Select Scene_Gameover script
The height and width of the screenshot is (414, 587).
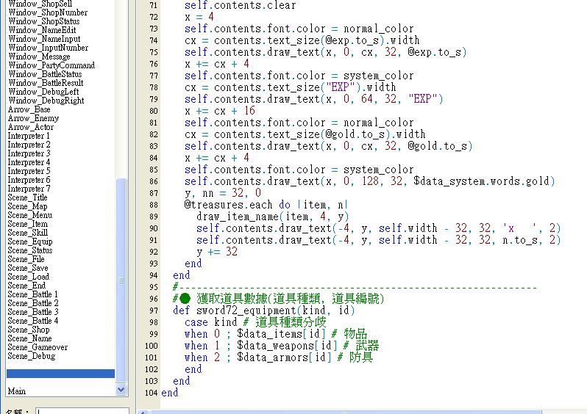click(x=38, y=347)
